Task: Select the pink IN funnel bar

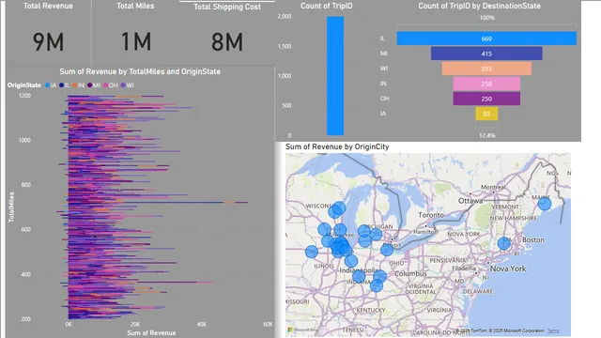Action: (486, 84)
